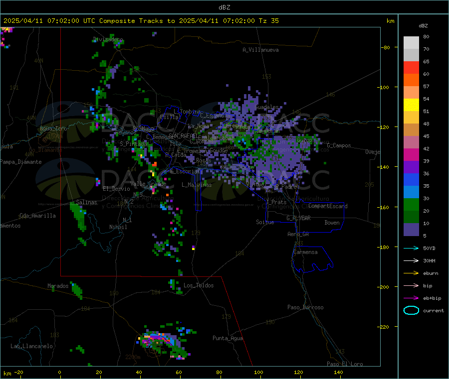Click the SAN_RAFAEL label on map
Image resolution: width=449 pixels, height=379 pixels.
coord(183,136)
